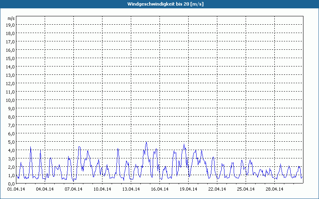Image resolution: width=319 pixels, height=199 pixels.
Task: Click the y-axis label '9,0'
Action: (x=12, y=109)
